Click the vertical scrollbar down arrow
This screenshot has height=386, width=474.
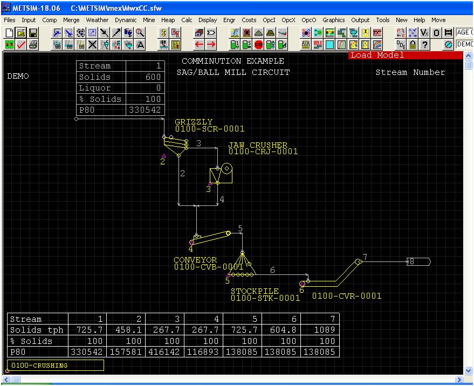468,370
